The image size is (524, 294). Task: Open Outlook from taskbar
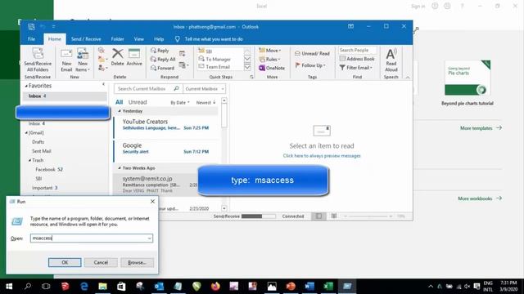tap(159, 287)
